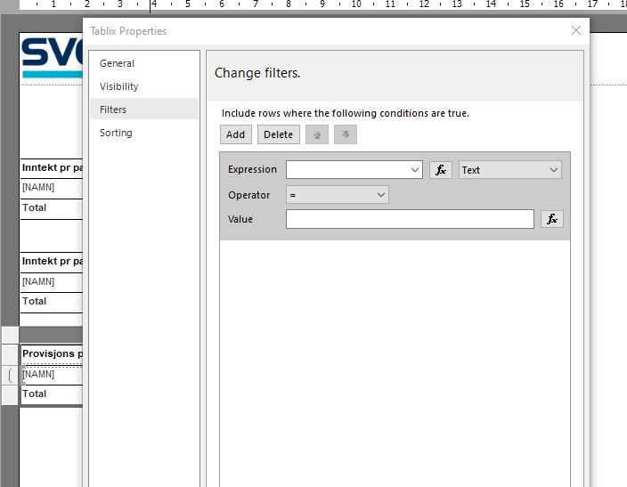The width and height of the screenshot is (627, 487).
Task: Open the Operator dropdown
Action: click(x=337, y=195)
